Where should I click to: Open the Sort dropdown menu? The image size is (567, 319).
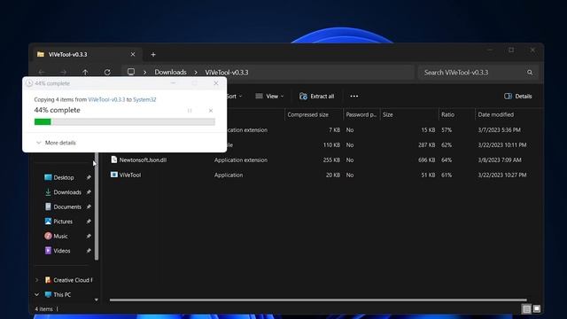(x=234, y=97)
